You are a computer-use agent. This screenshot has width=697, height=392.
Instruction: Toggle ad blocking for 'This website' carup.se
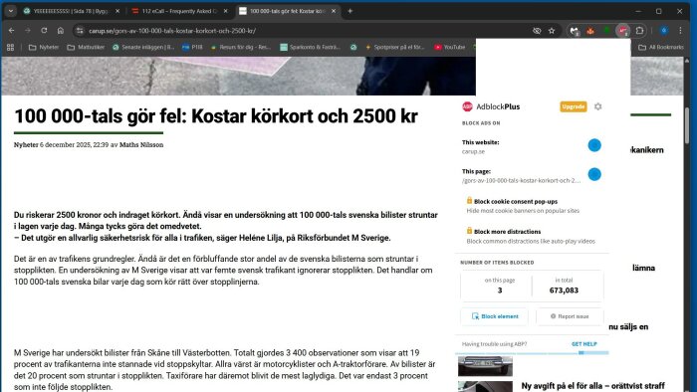coord(594,145)
